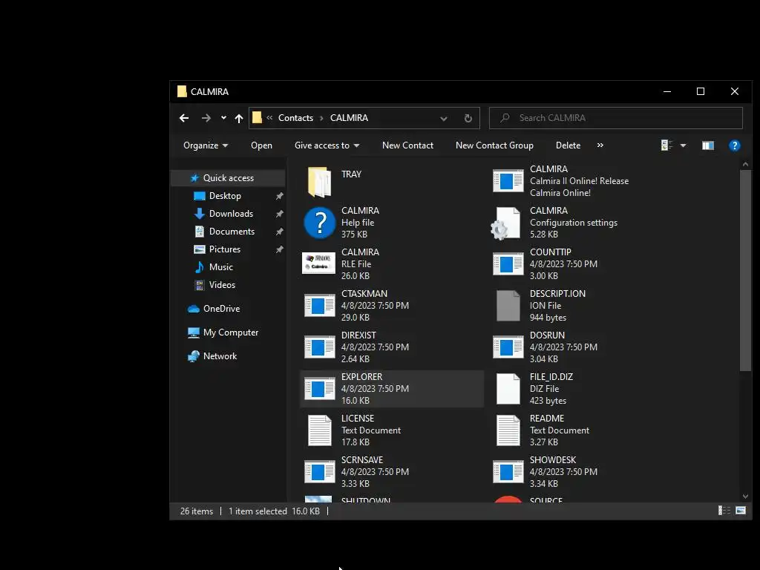Open OneDrive in navigation pane

(221, 309)
